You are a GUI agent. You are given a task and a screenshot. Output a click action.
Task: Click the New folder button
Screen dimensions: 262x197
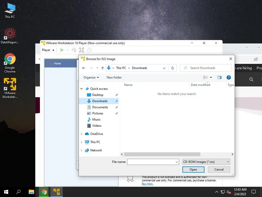pyautogui.click(x=114, y=77)
